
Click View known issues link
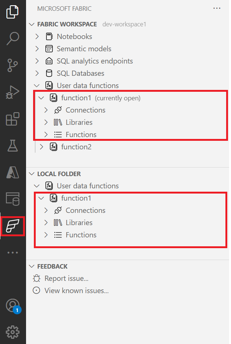(76, 291)
